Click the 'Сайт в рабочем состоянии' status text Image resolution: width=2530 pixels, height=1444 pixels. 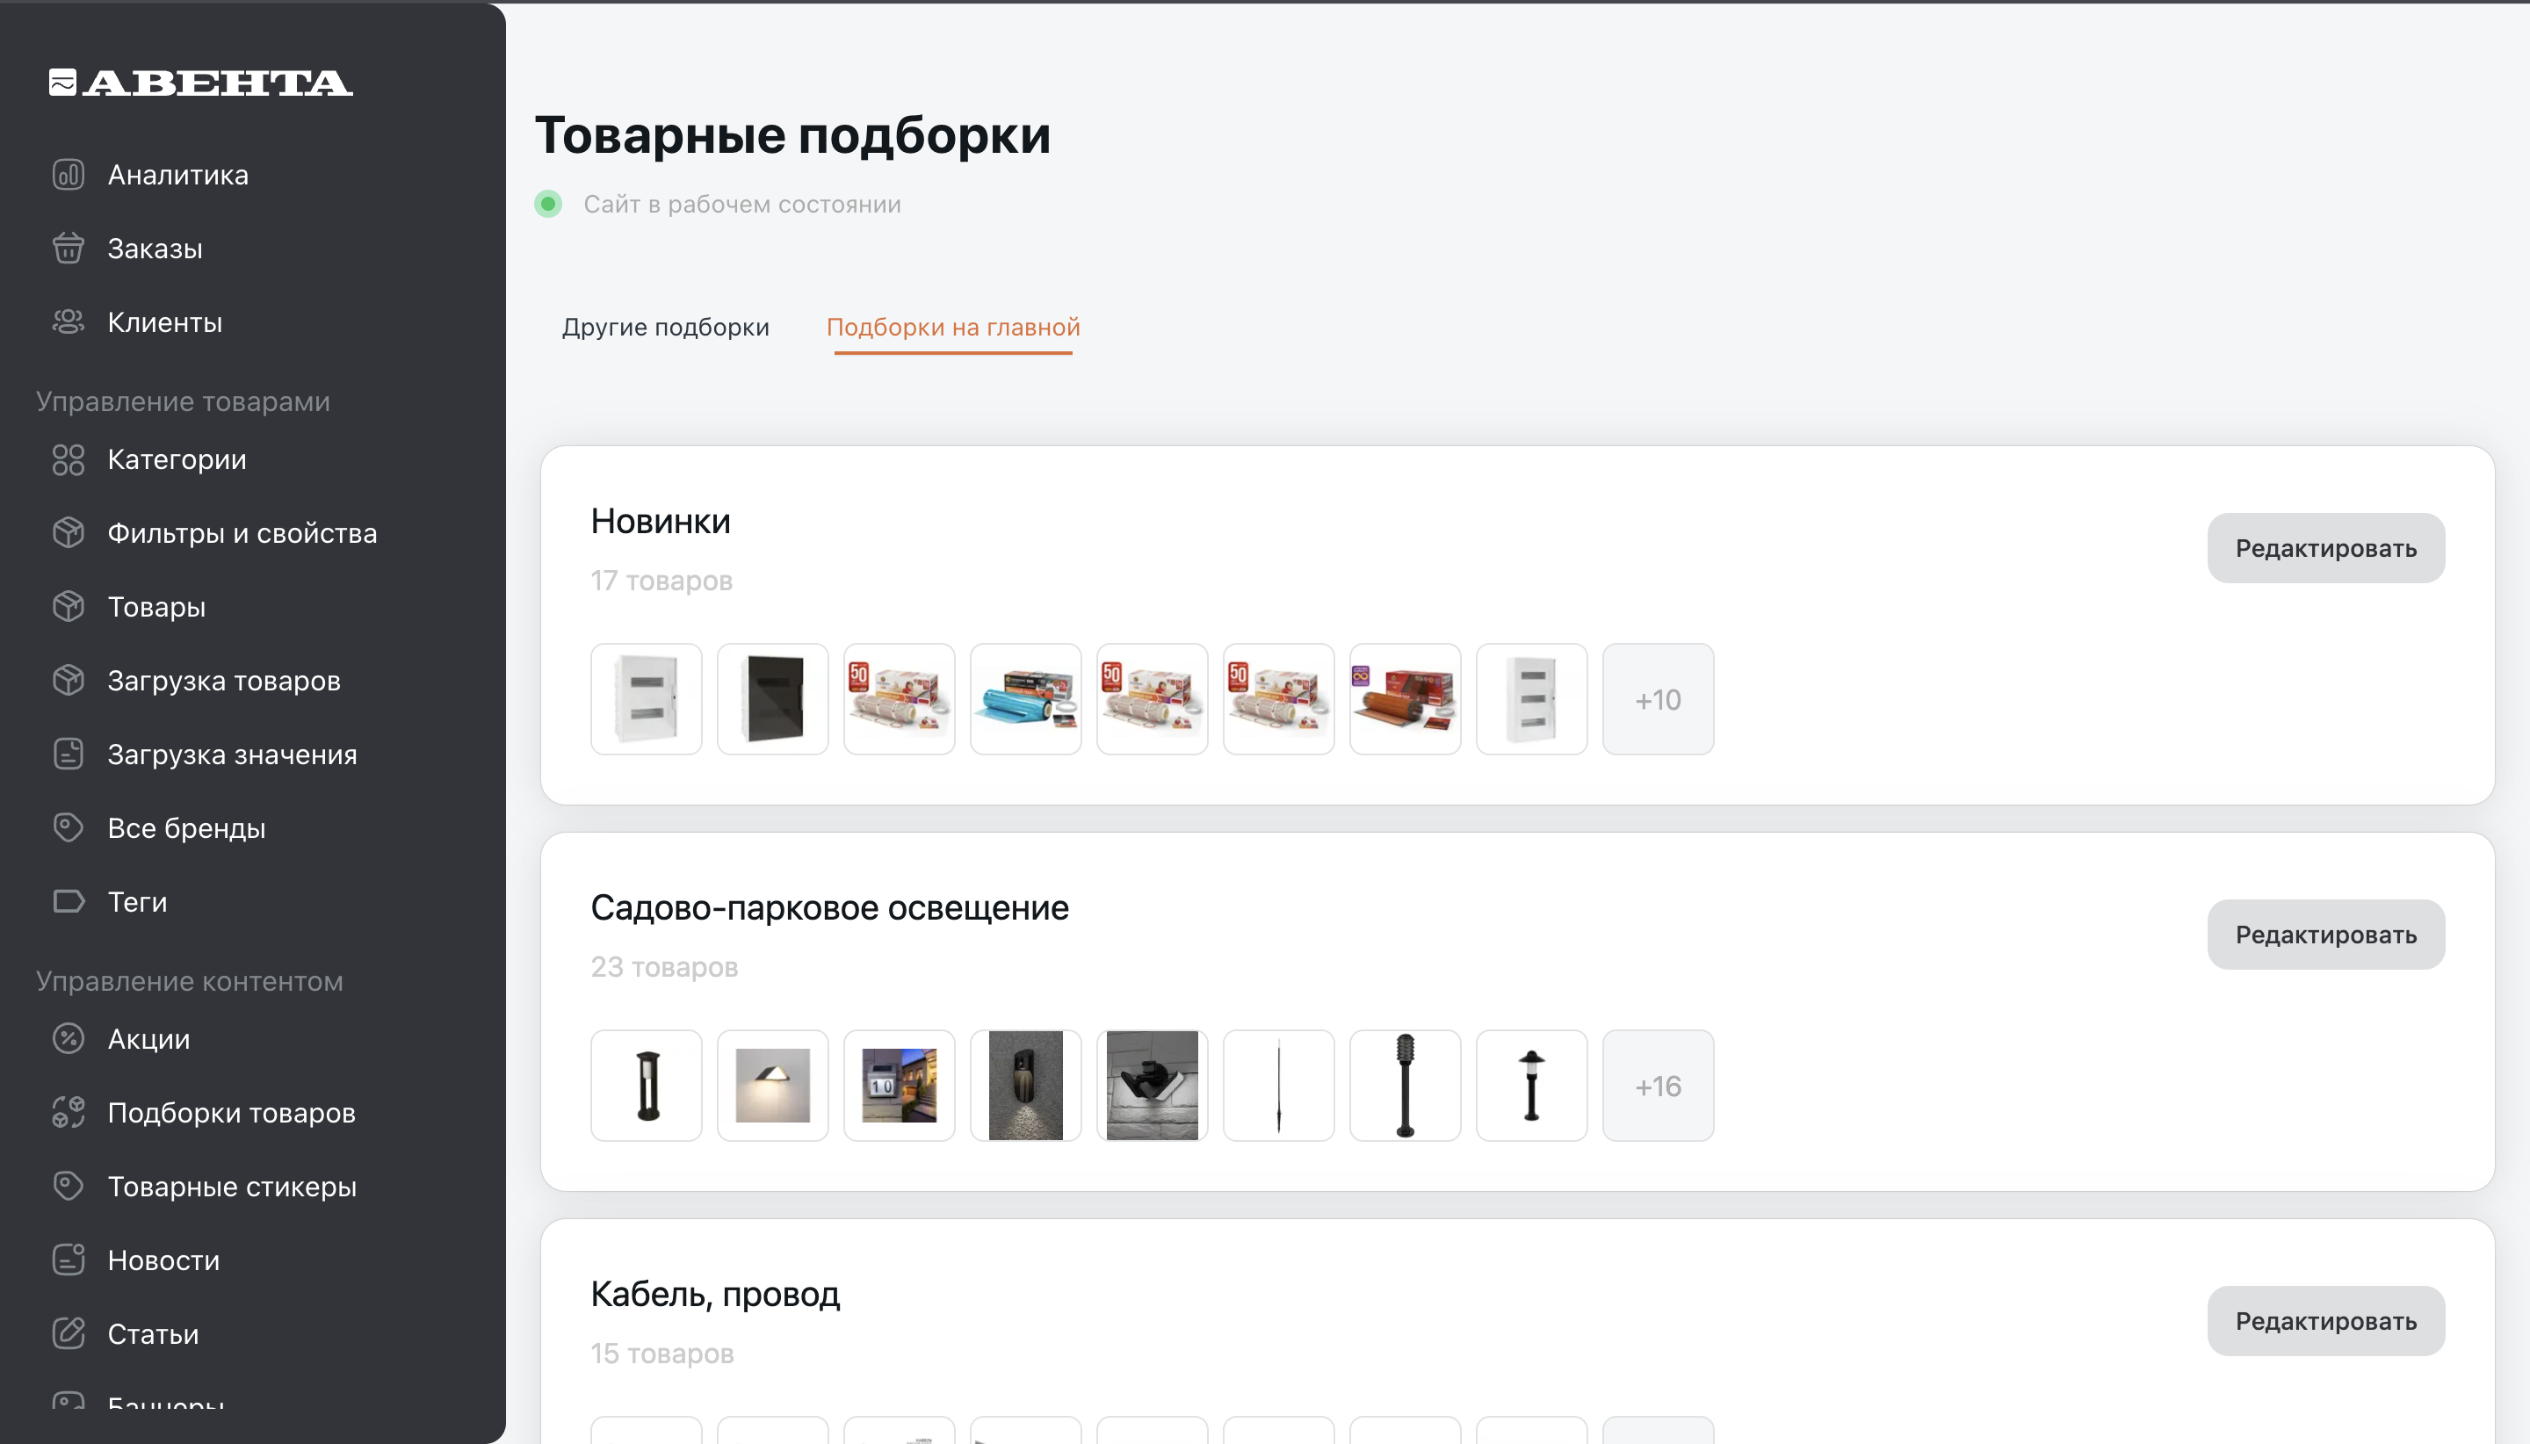(x=741, y=205)
